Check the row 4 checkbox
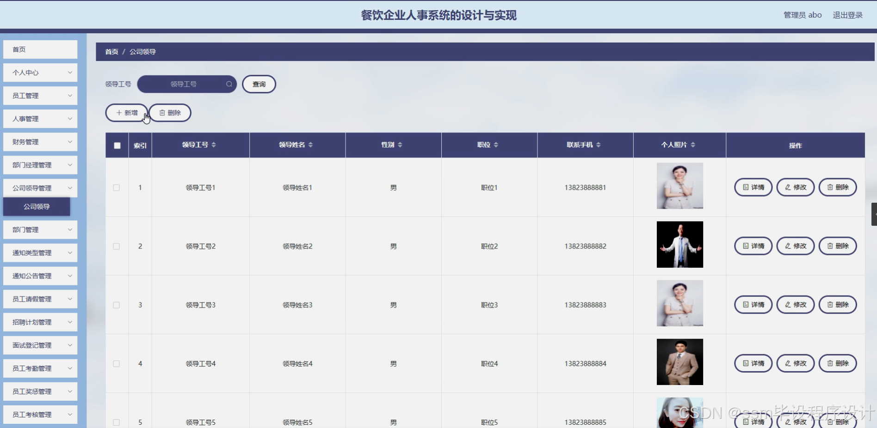The height and width of the screenshot is (428, 877). pos(117,364)
